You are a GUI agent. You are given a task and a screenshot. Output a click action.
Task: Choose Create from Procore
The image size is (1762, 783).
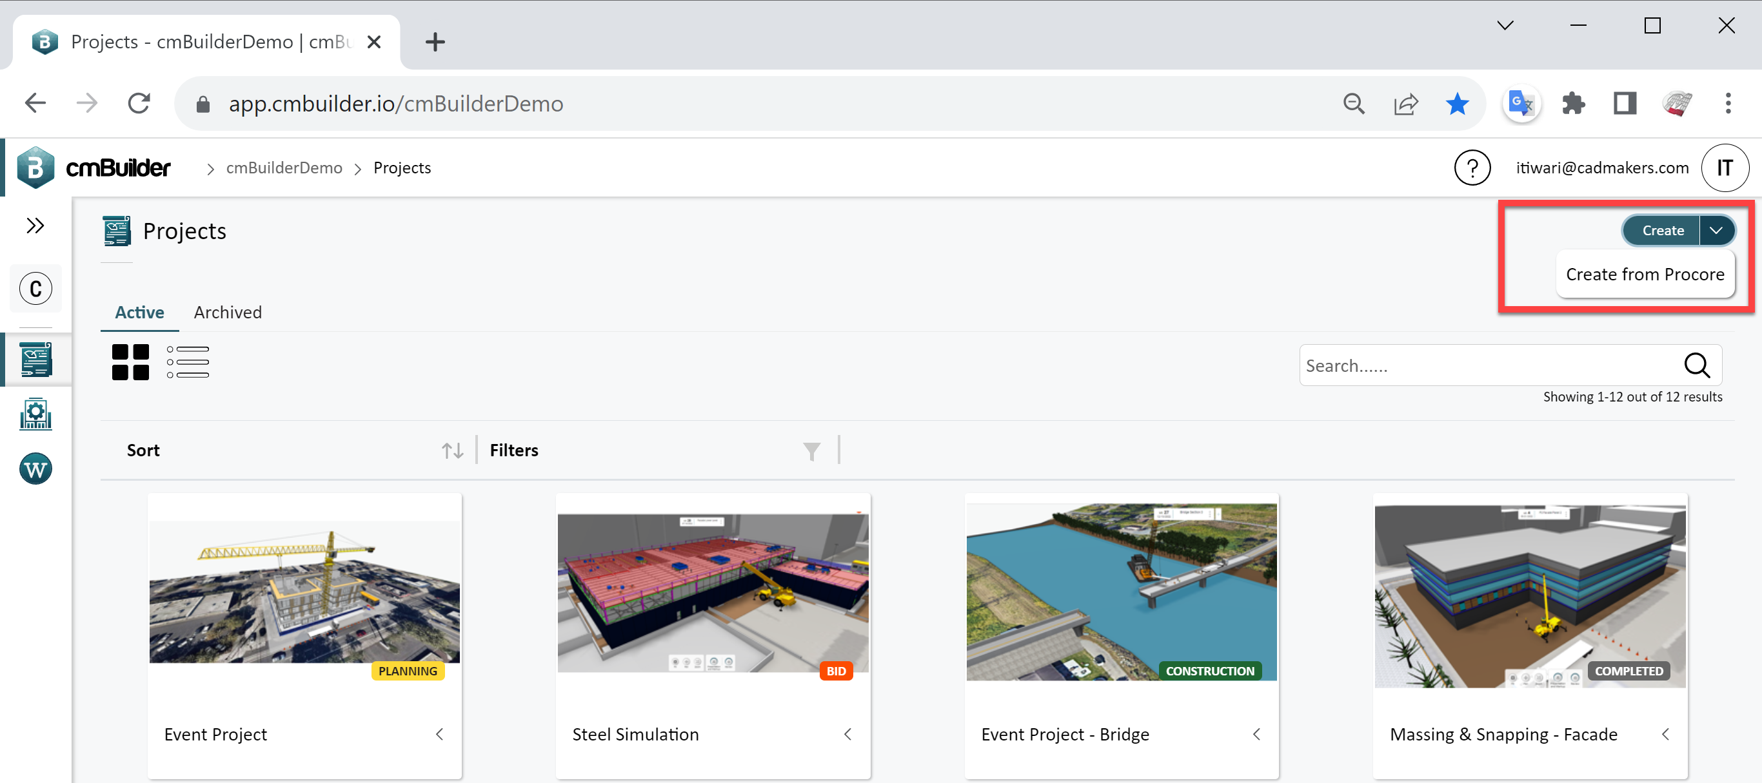pos(1645,274)
